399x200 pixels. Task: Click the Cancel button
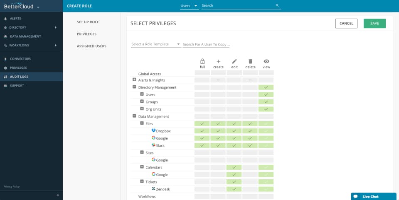click(x=346, y=24)
